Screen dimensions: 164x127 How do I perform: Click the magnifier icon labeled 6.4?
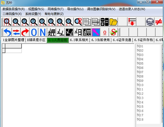pos(43,22)
